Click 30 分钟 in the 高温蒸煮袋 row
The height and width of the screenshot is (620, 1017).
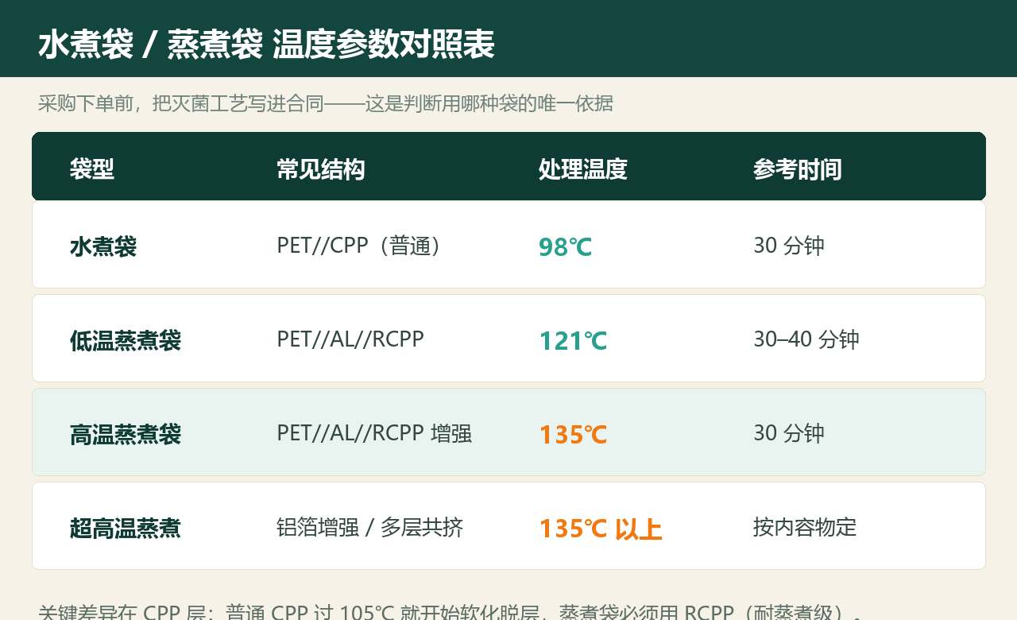coord(789,433)
